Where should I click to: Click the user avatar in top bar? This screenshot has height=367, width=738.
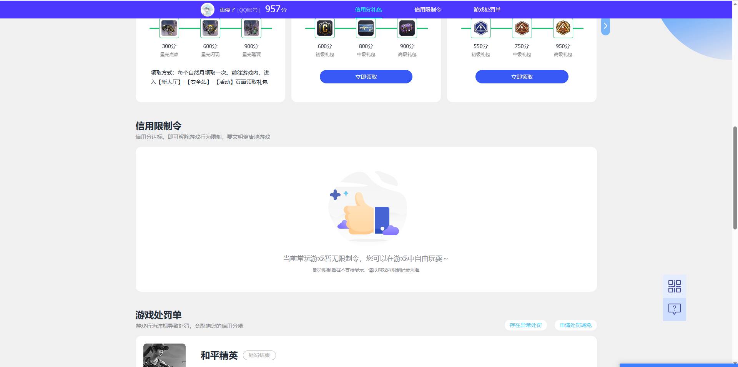coord(208,10)
